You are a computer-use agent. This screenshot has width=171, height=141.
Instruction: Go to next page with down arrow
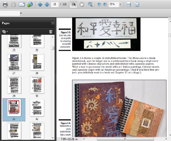click(x=47, y=5)
